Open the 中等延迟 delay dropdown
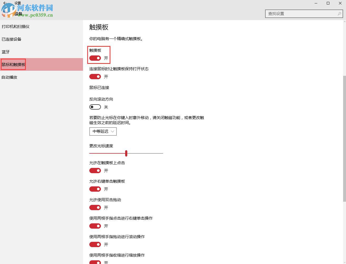 tap(103, 131)
